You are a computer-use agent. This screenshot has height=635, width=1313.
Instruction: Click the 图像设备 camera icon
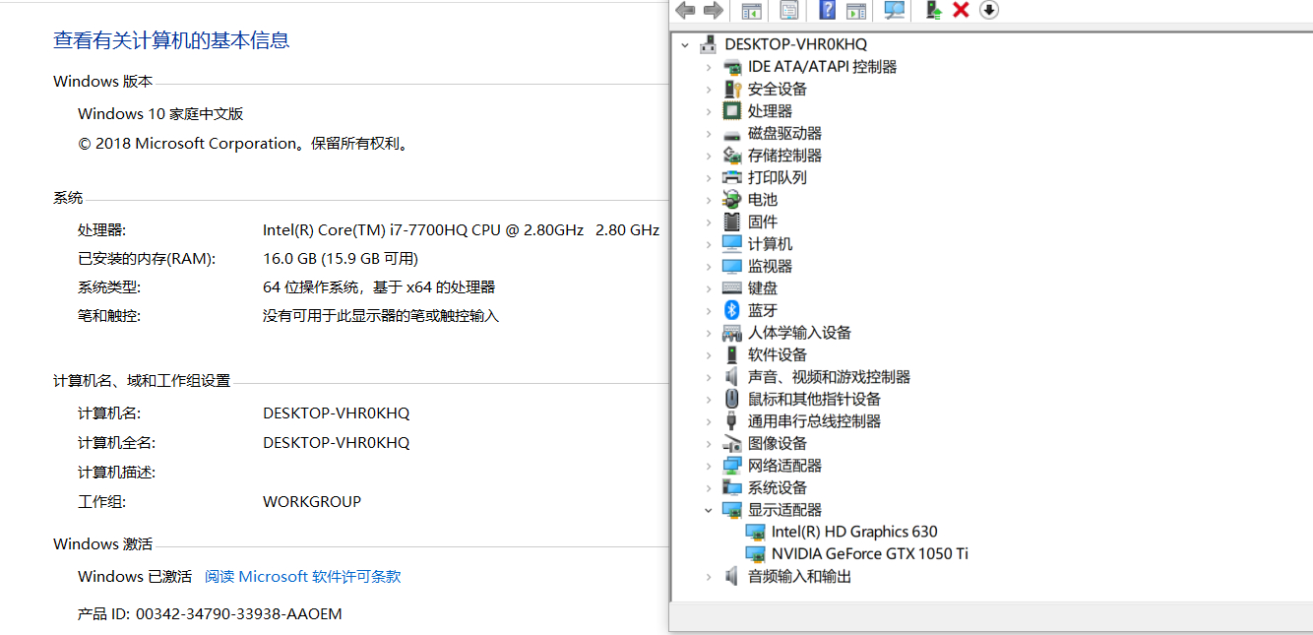click(x=731, y=443)
